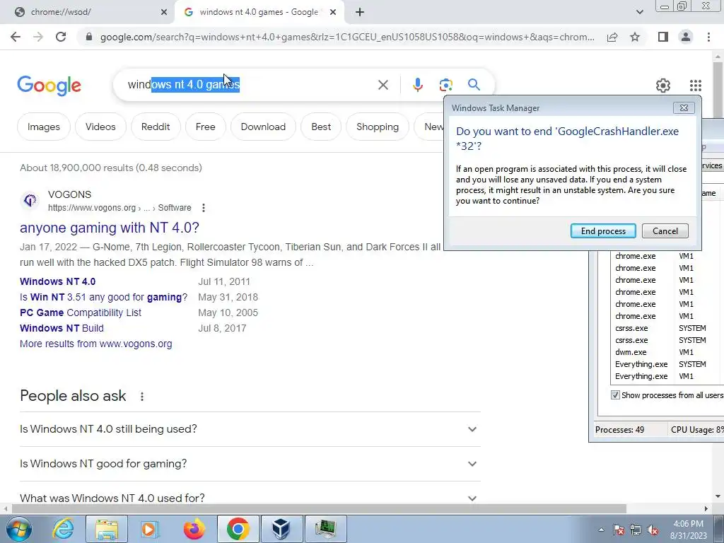The width and height of the screenshot is (724, 543).
Task: Click in the Google search input field
Action: click(x=250, y=85)
